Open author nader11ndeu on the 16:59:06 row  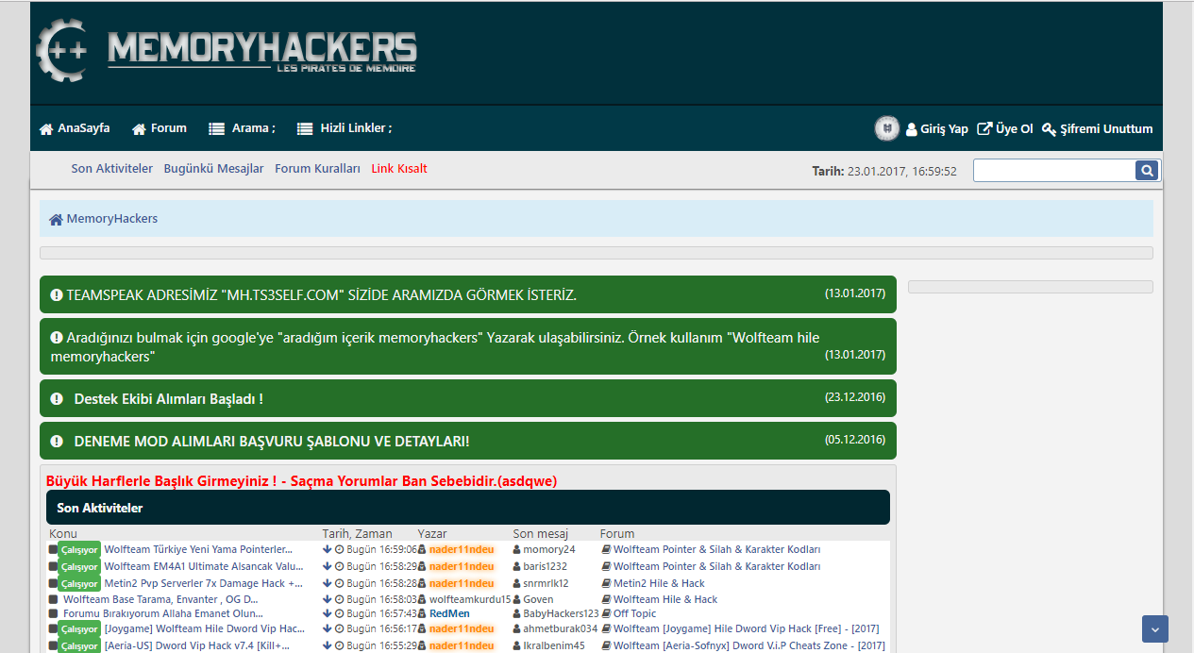coord(462,549)
